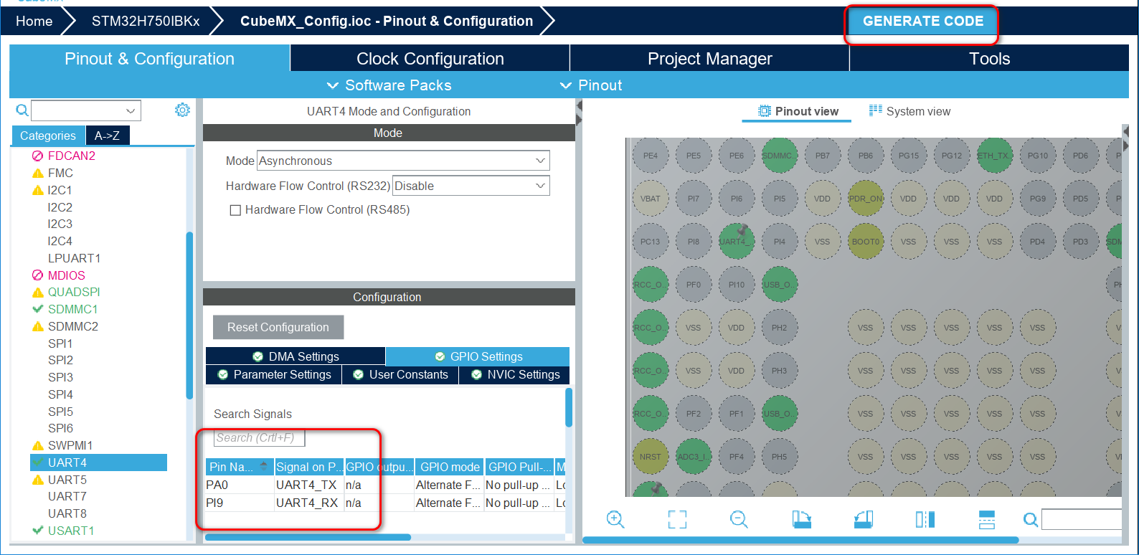
Task: Open the Project Manager tab
Action: pyautogui.click(x=710, y=59)
